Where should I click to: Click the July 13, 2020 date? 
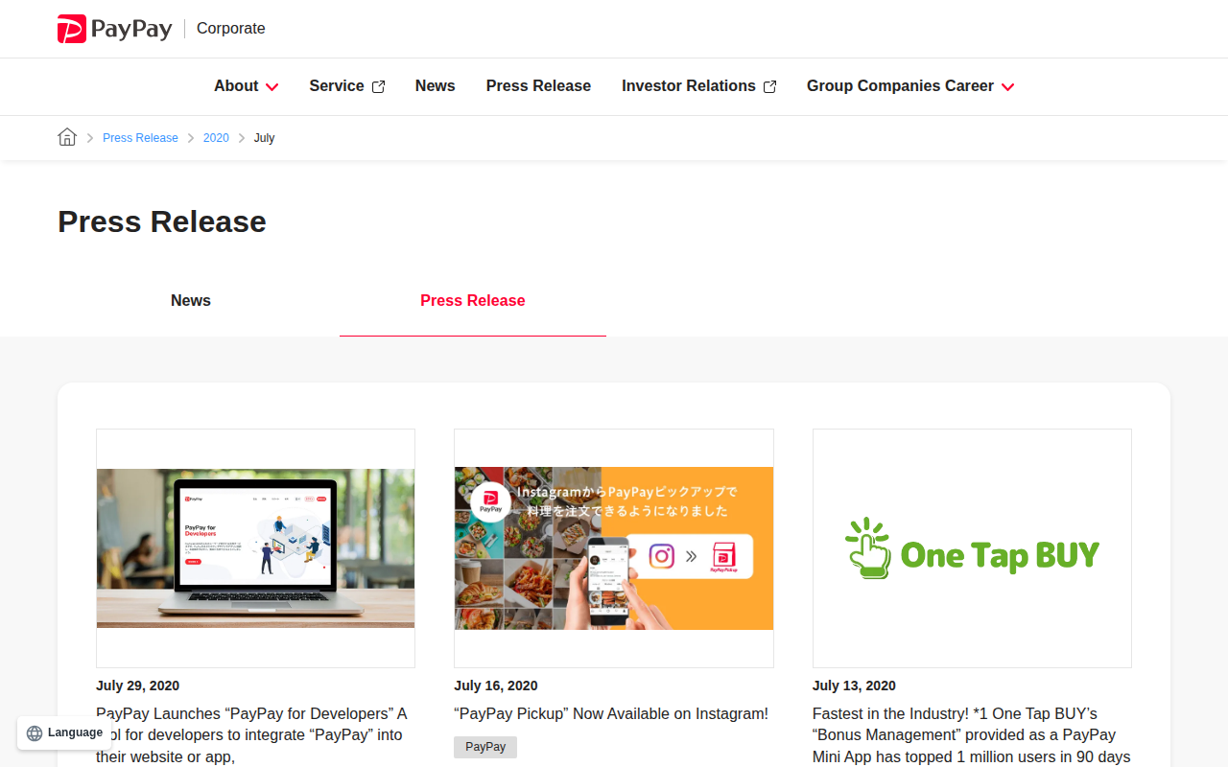[x=854, y=686]
